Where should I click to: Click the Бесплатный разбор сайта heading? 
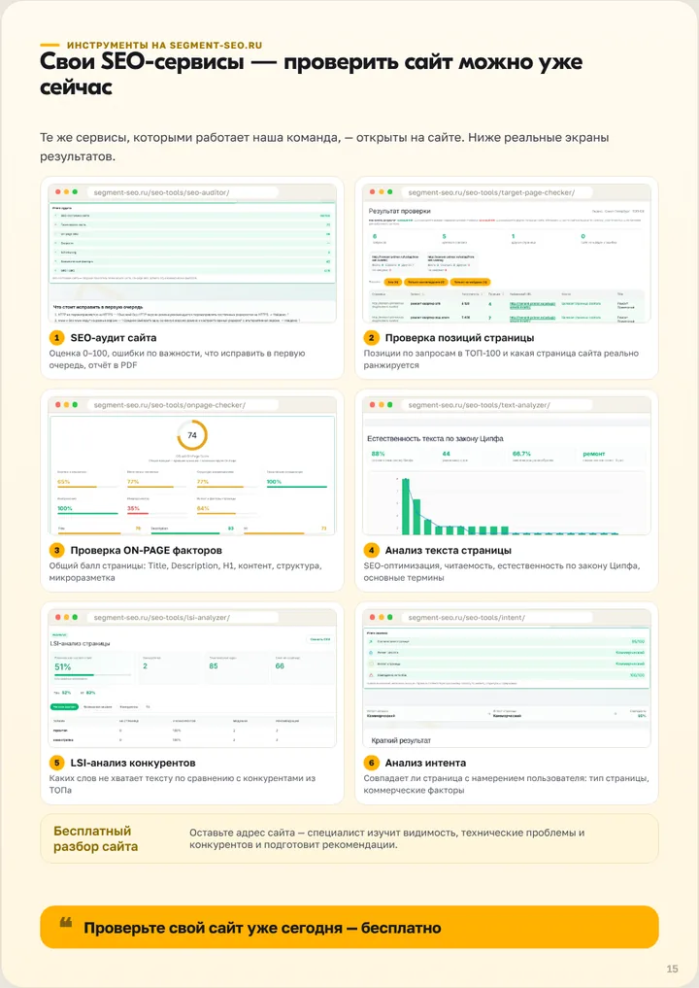coord(96,838)
